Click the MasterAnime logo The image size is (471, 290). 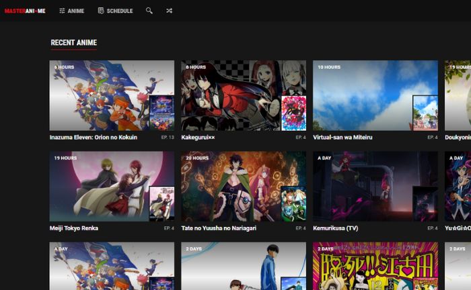point(25,11)
